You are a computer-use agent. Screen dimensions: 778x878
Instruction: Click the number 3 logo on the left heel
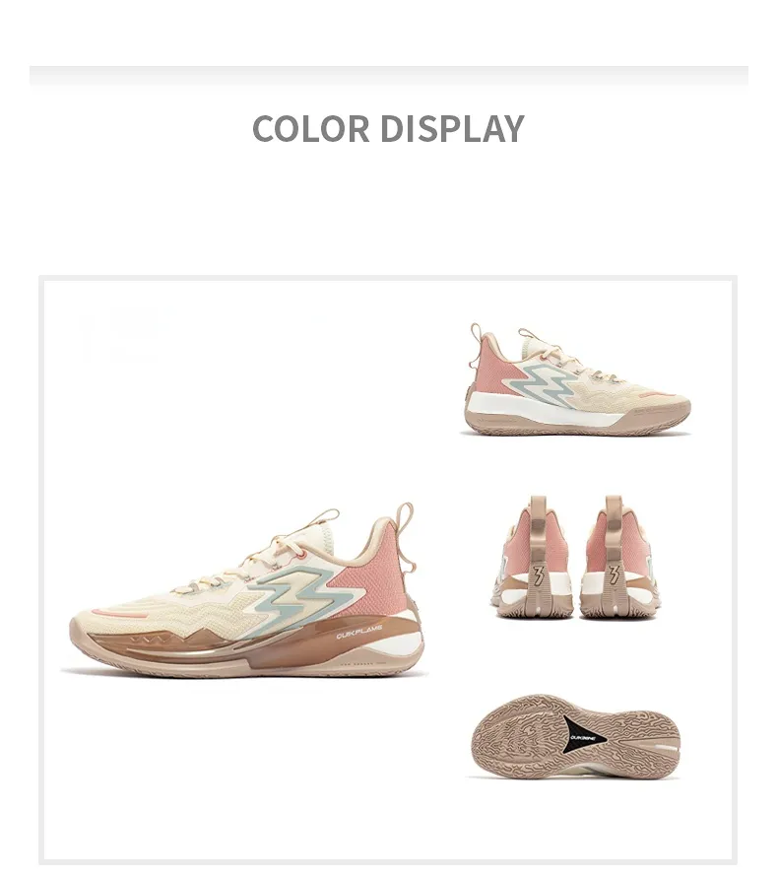point(539,575)
